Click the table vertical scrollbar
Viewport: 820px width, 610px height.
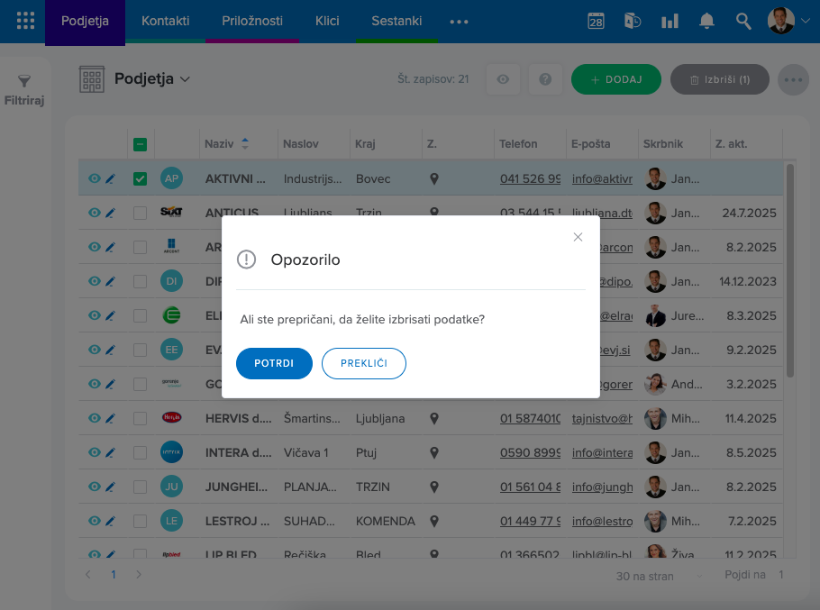[790, 270]
